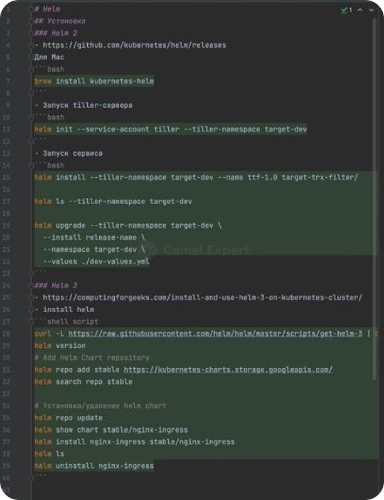The height and width of the screenshot is (500, 384).
Task: Fold the '### Helm 2' section
Action: 31,33
